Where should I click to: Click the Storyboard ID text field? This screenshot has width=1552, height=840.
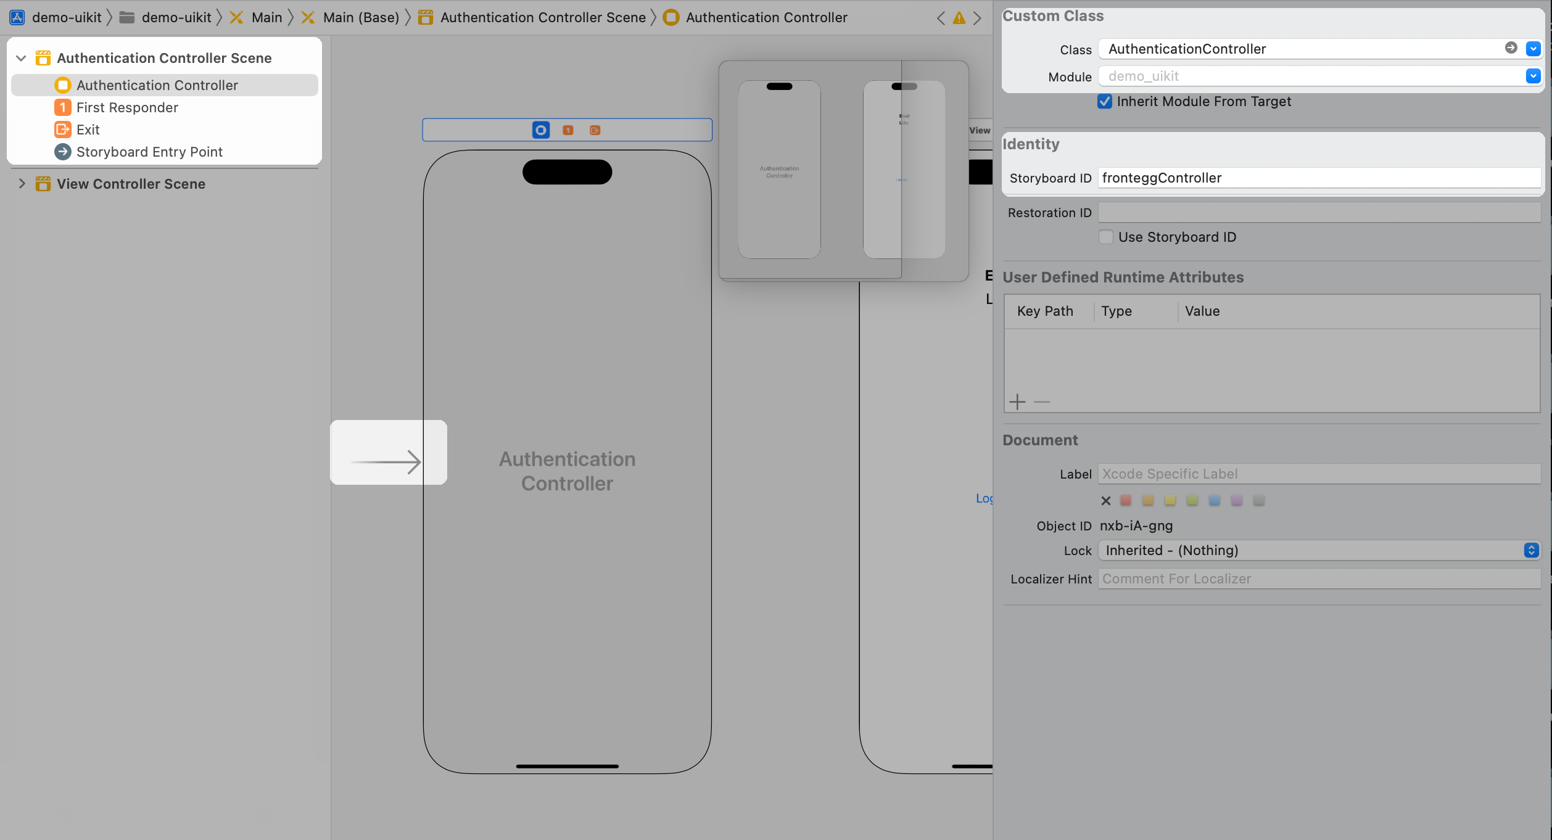pos(1319,178)
